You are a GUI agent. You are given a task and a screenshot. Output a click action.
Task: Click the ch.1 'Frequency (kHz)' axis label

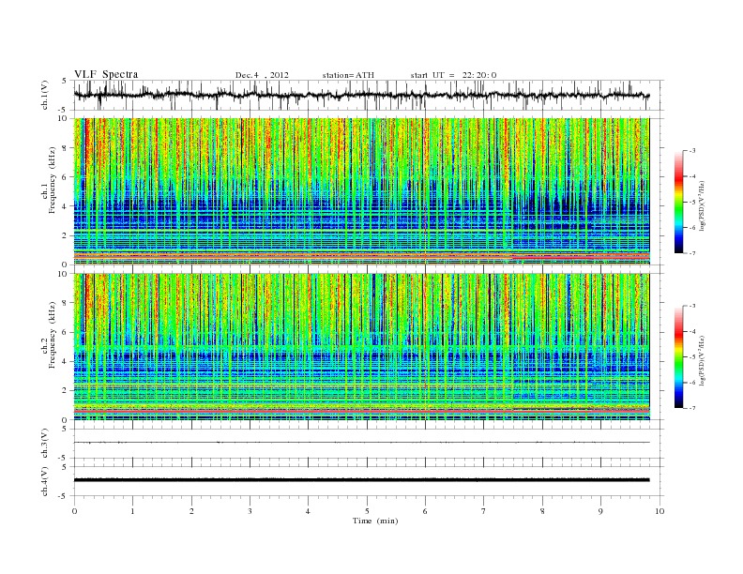[x=52, y=180]
